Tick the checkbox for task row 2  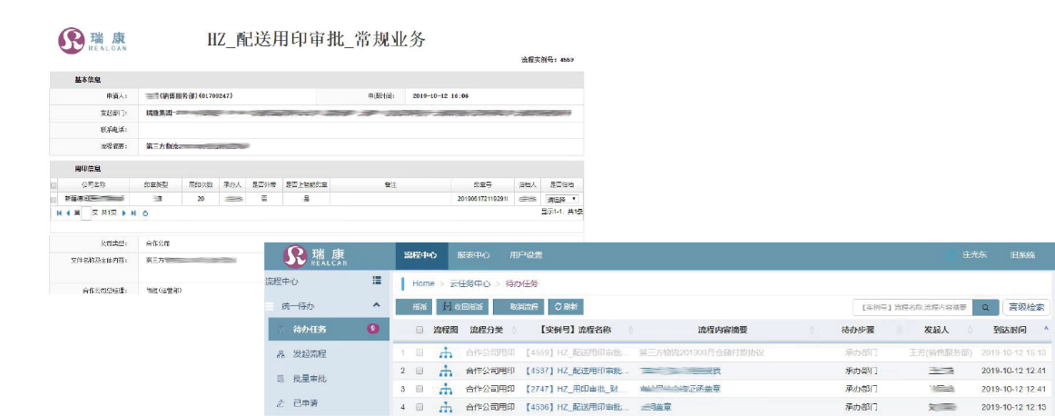[419, 371]
